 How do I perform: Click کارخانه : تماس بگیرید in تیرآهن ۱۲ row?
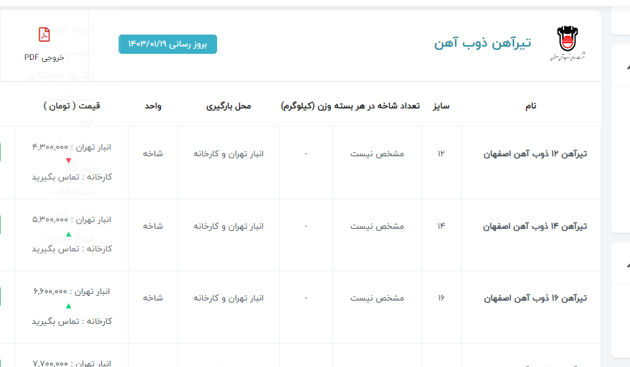tap(72, 177)
